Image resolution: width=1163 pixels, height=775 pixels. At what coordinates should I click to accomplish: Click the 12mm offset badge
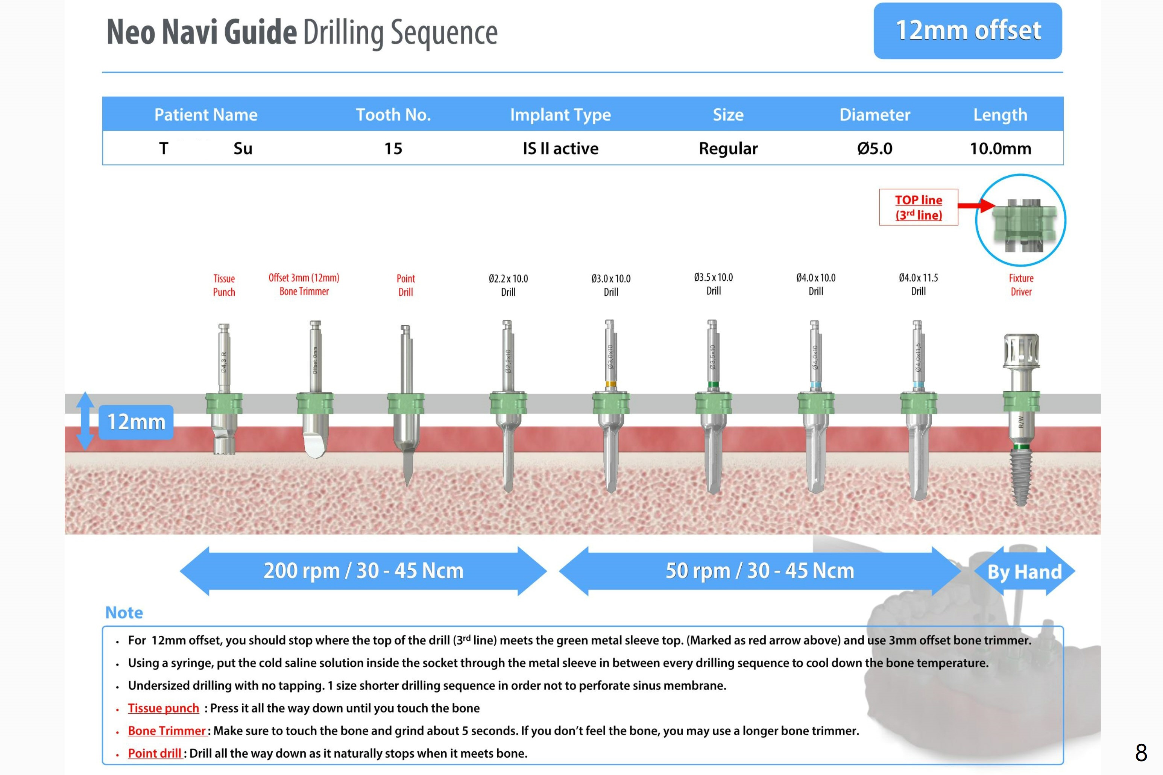coord(967,31)
